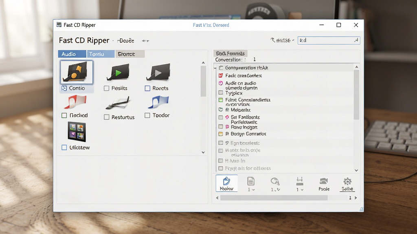This screenshot has height=234, width=417.
Task: Click the R Mre In row checkbox
Action: (x=220, y=161)
